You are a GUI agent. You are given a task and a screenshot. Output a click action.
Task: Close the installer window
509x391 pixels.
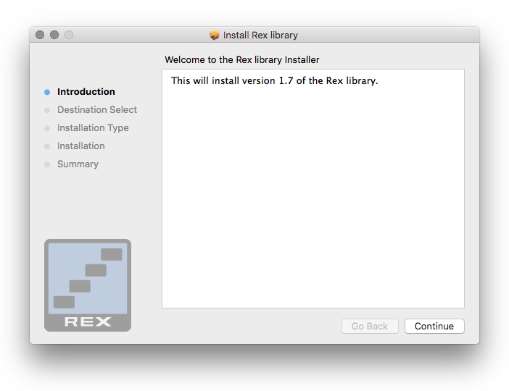coord(40,35)
